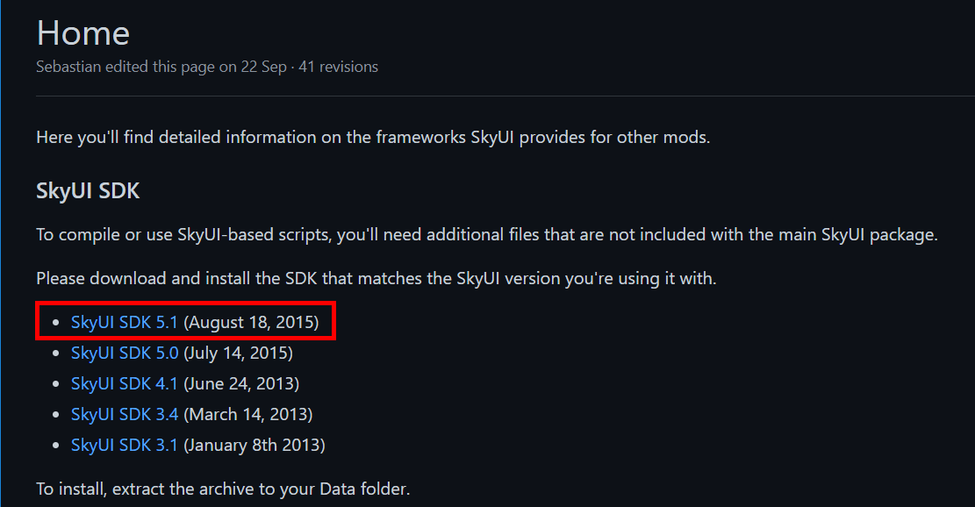Click the paragraph about frameworks SkyUI provides

[x=373, y=138]
